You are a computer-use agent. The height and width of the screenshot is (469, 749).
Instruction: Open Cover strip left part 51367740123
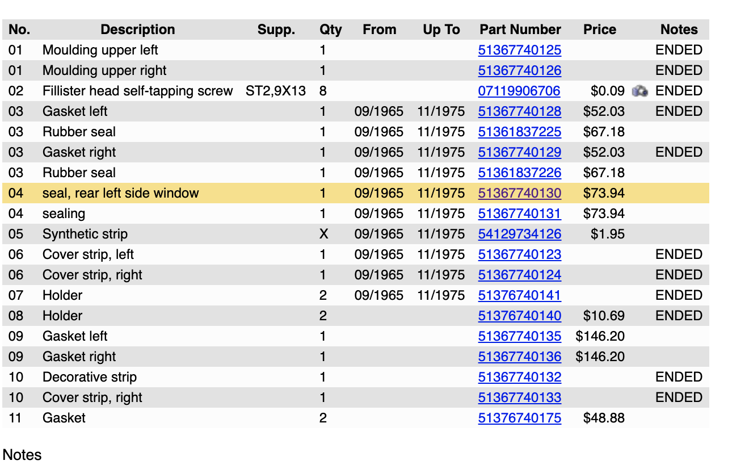519,254
